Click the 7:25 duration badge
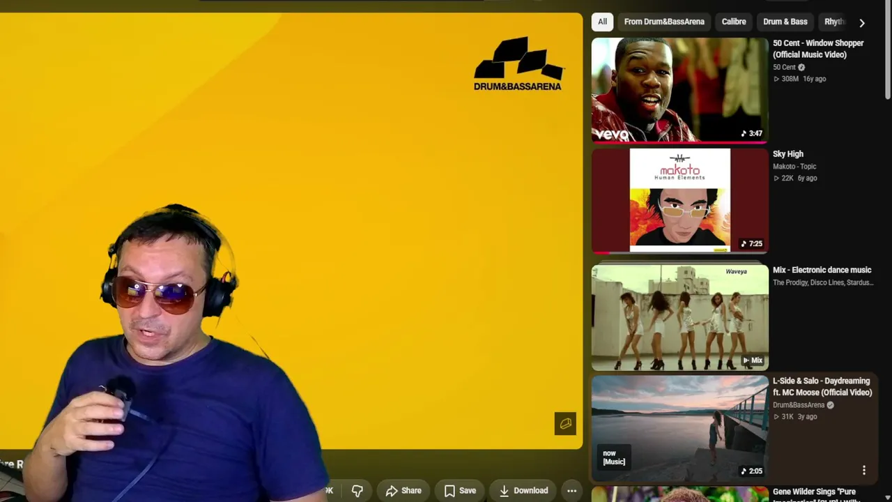 point(751,244)
